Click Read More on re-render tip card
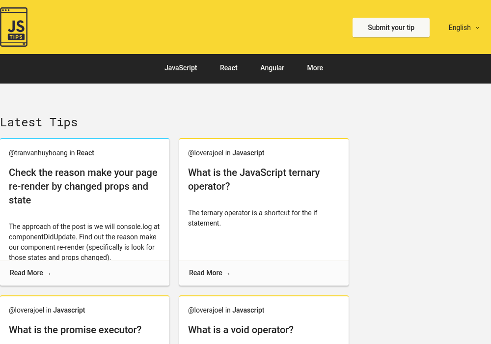 point(30,273)
